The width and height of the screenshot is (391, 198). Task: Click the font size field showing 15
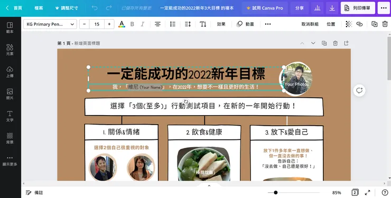(97, 24)
